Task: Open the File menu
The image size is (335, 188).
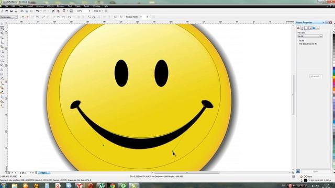Action: click(x=7, y=6)
